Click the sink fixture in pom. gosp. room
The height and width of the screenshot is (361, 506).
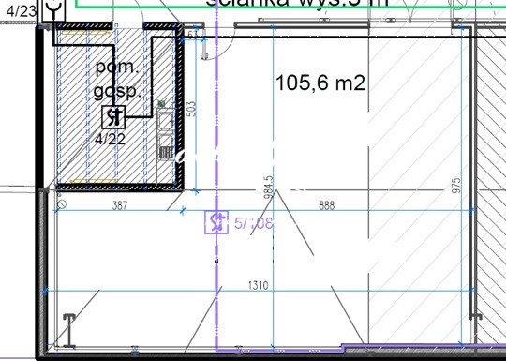166,133
